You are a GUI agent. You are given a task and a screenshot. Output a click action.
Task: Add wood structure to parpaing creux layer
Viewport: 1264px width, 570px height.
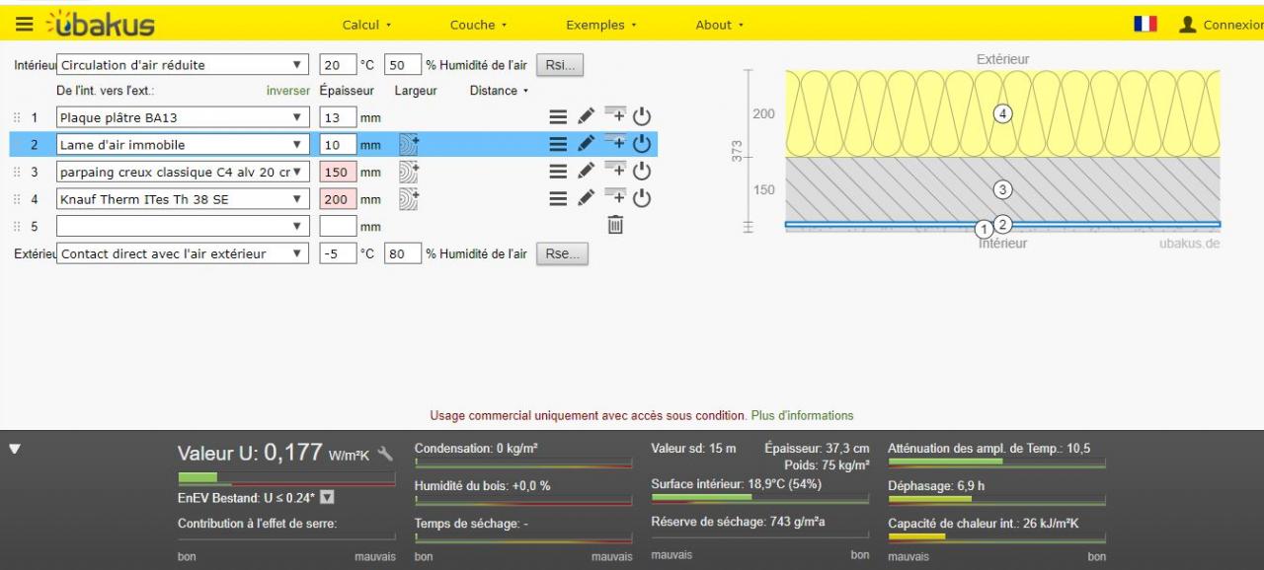tap(409, 172)
